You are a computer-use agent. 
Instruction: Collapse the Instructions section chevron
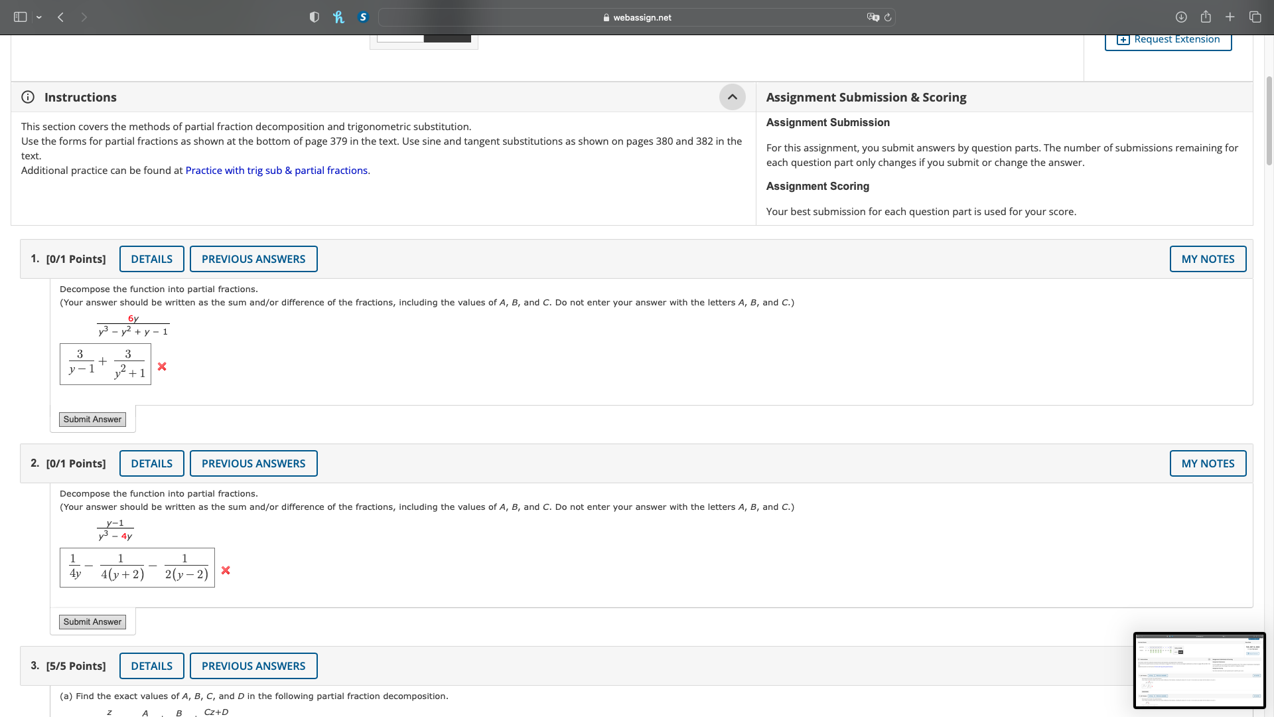732,97
